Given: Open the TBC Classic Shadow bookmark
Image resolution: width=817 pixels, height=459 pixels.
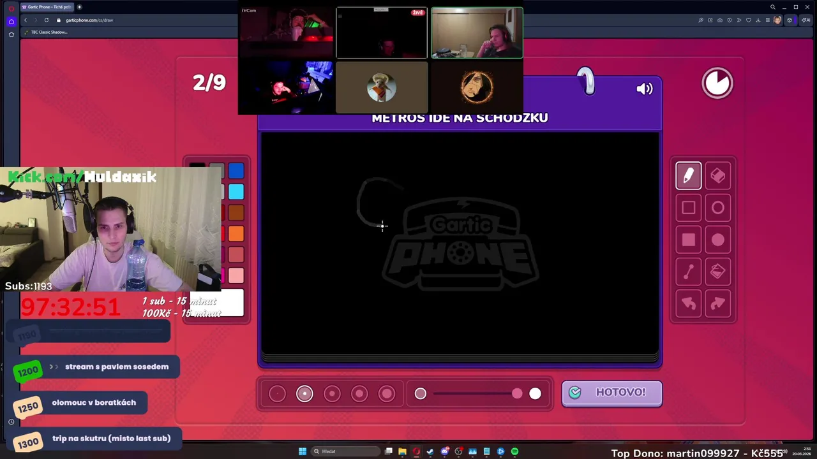Looking at the screenshot, I should click(46, 32).
